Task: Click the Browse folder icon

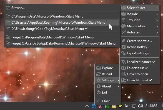Action: tap(8, 8)
